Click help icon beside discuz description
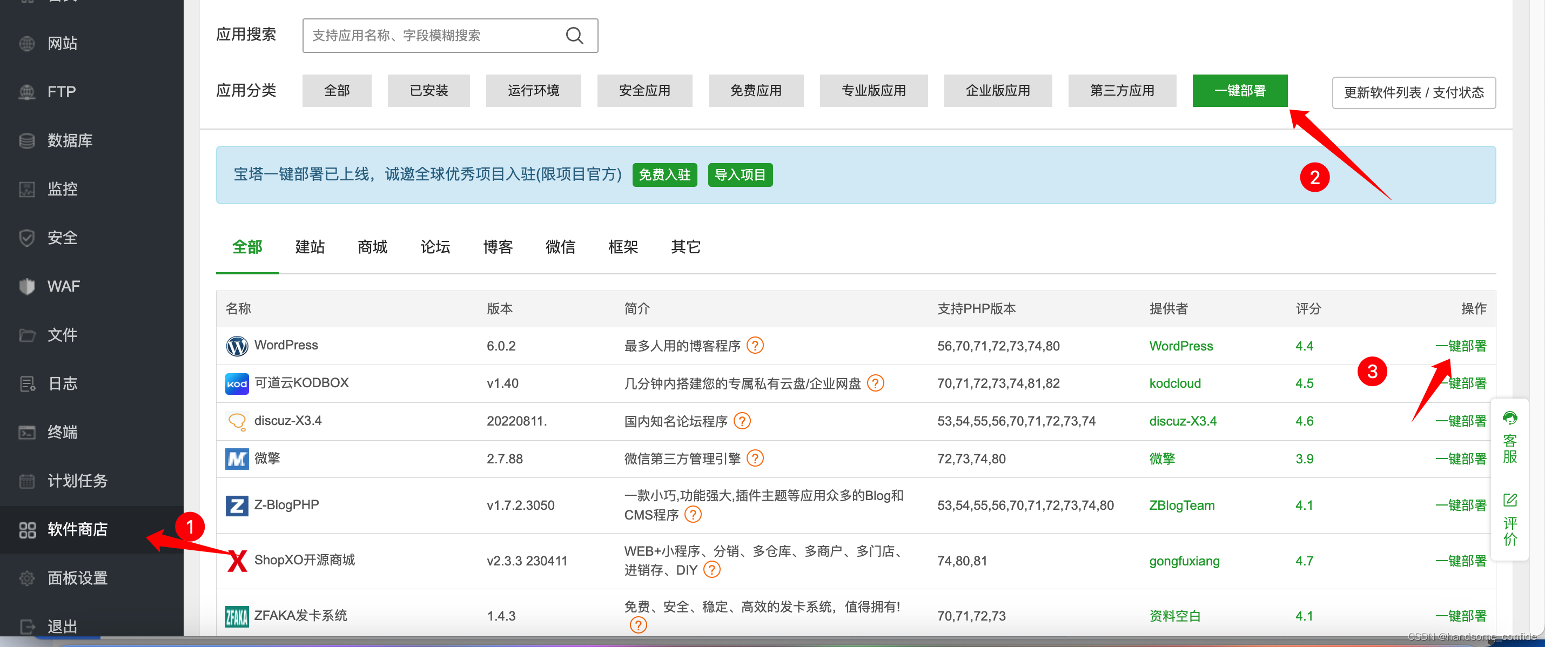The width and height of the screenshot is (1545, 647). (742, 421)
